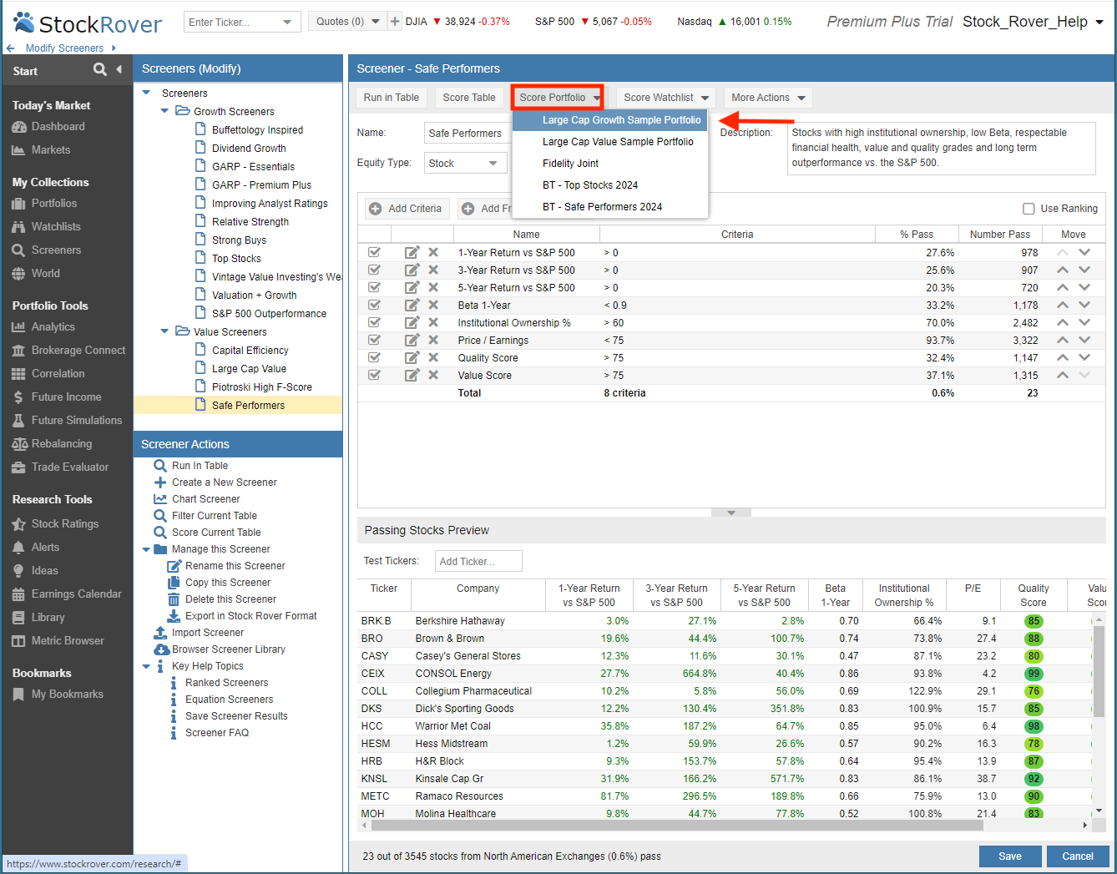Click the Delete this Screener trash icon
The height and width of the screenshot is (874, 1117).
[x=174, y=599]
